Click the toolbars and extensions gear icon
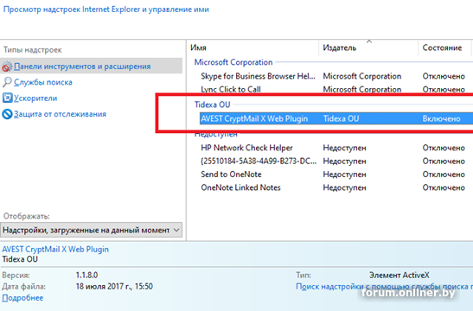Viewport: 473px width, 311px height. click(x=7, y=67)
